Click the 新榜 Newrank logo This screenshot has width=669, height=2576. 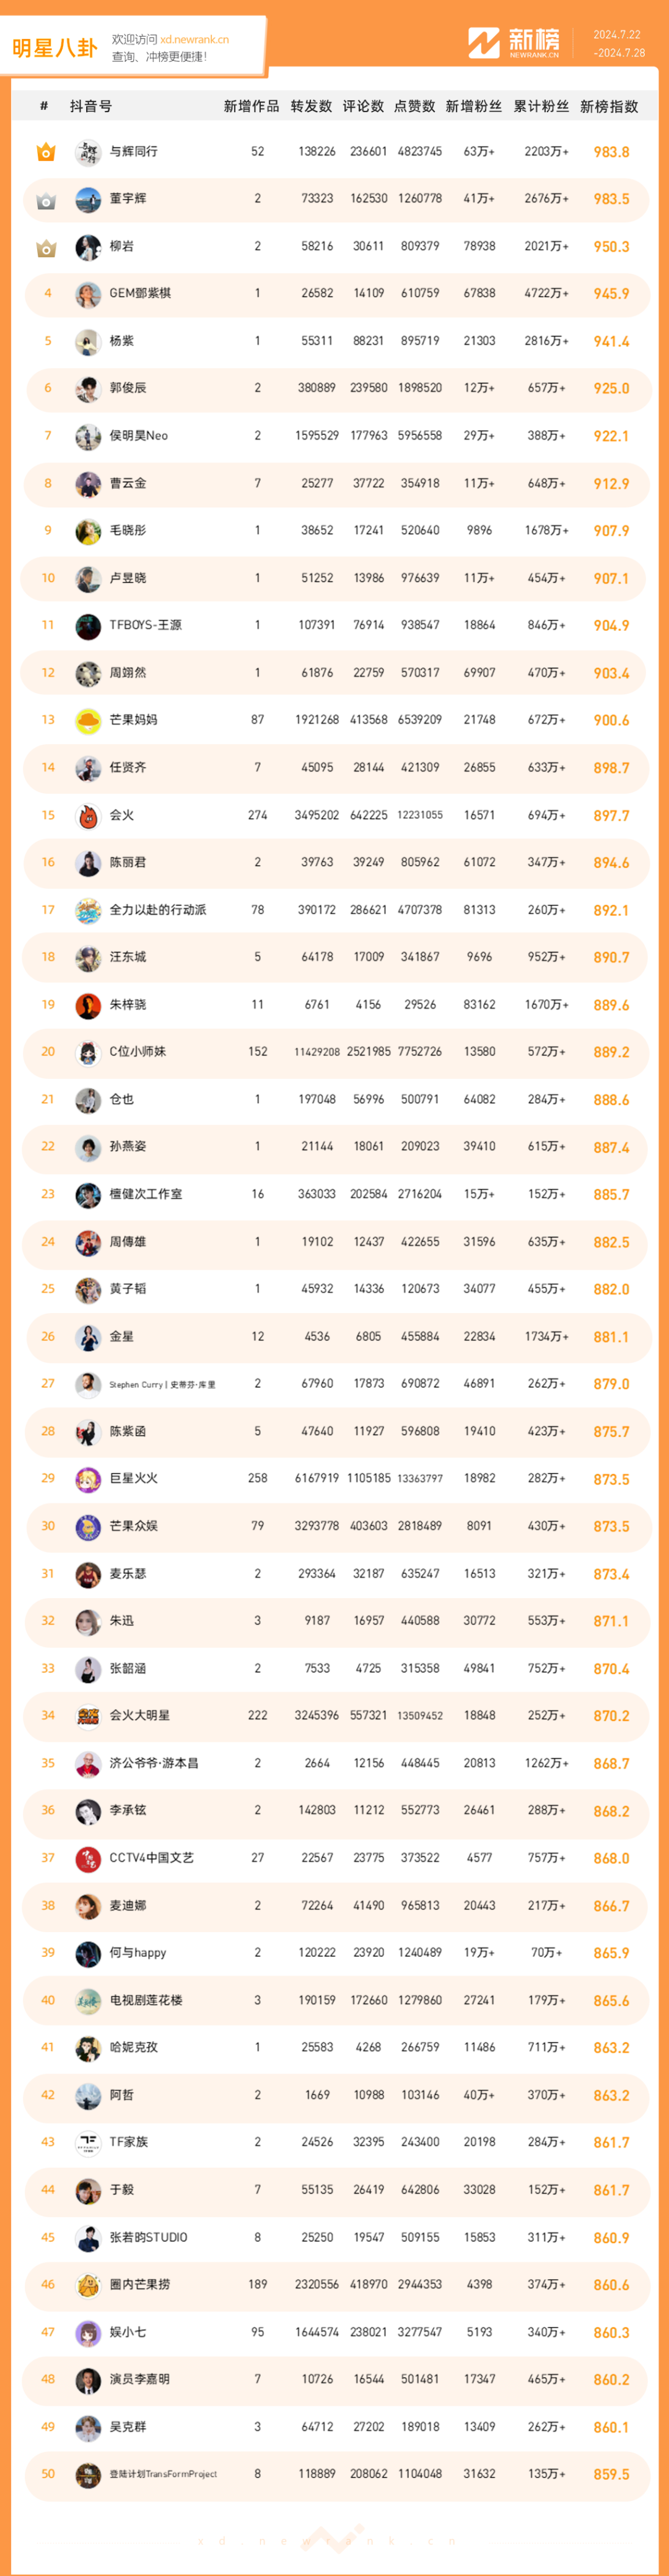(x=514, y=43)
